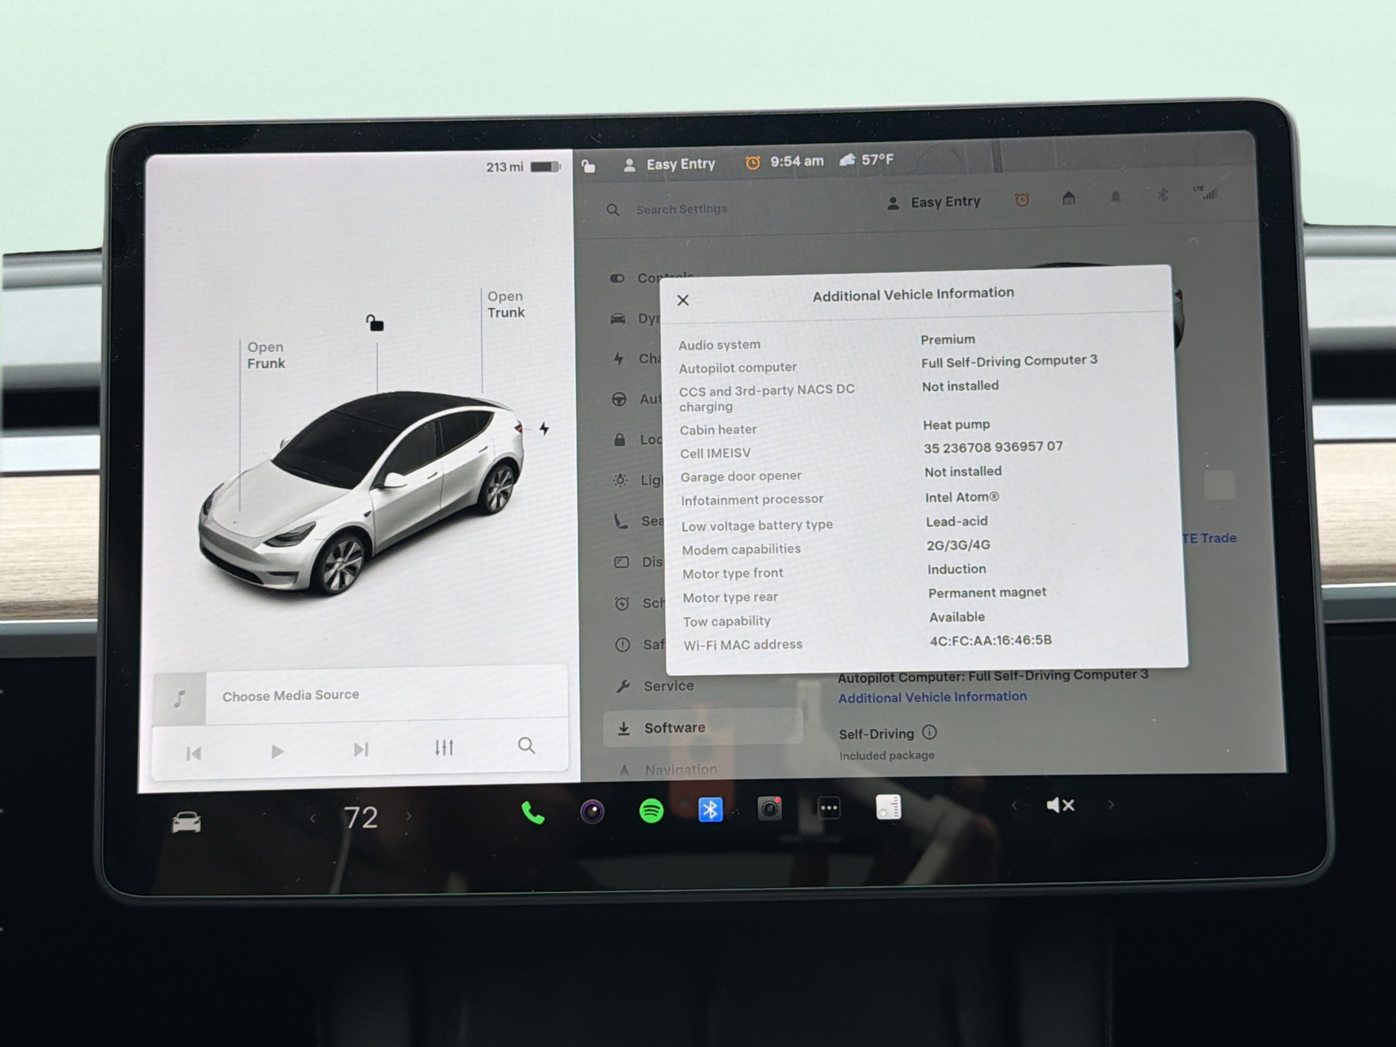Tap the LTE signal strength icon

point(1204,193)
